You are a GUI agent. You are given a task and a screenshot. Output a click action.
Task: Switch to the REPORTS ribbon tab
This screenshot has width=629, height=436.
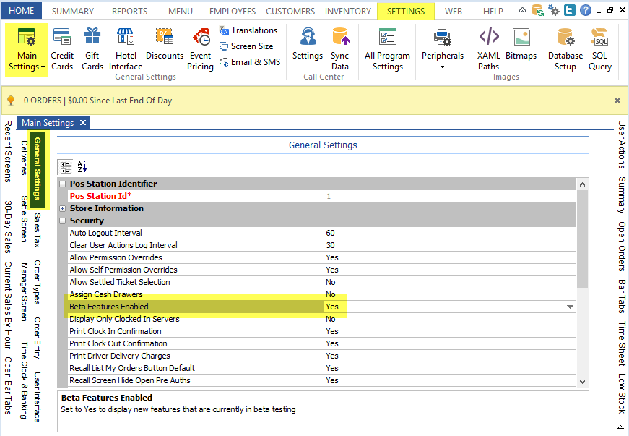130,12
